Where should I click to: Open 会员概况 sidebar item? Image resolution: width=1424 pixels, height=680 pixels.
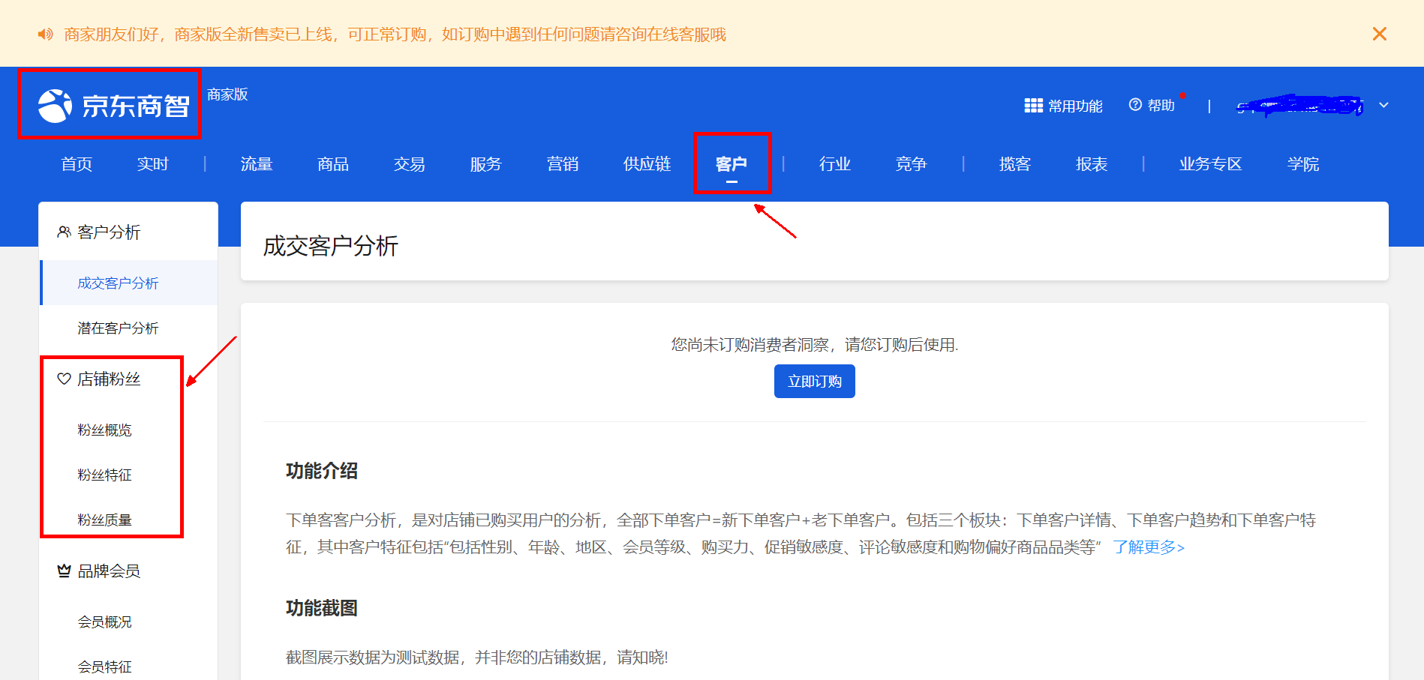coord(104,622)
